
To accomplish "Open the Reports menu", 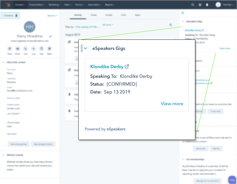I will tap(110, 5).
